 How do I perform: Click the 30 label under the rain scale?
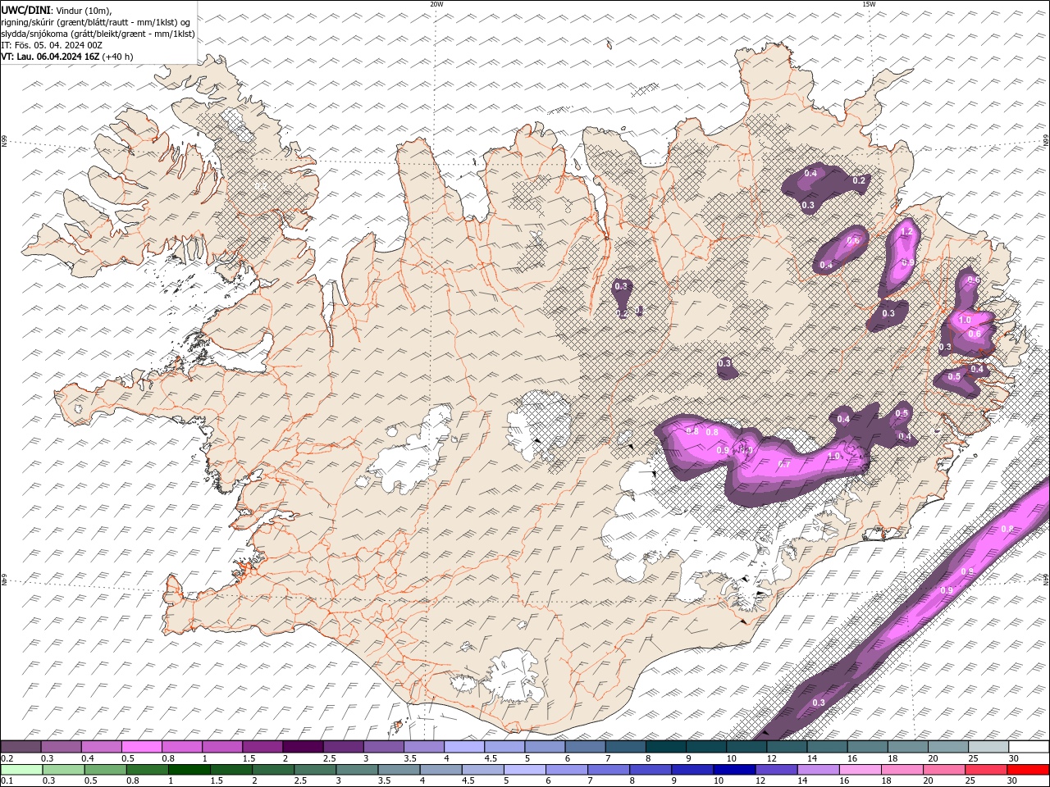(x=1012, y=781)
